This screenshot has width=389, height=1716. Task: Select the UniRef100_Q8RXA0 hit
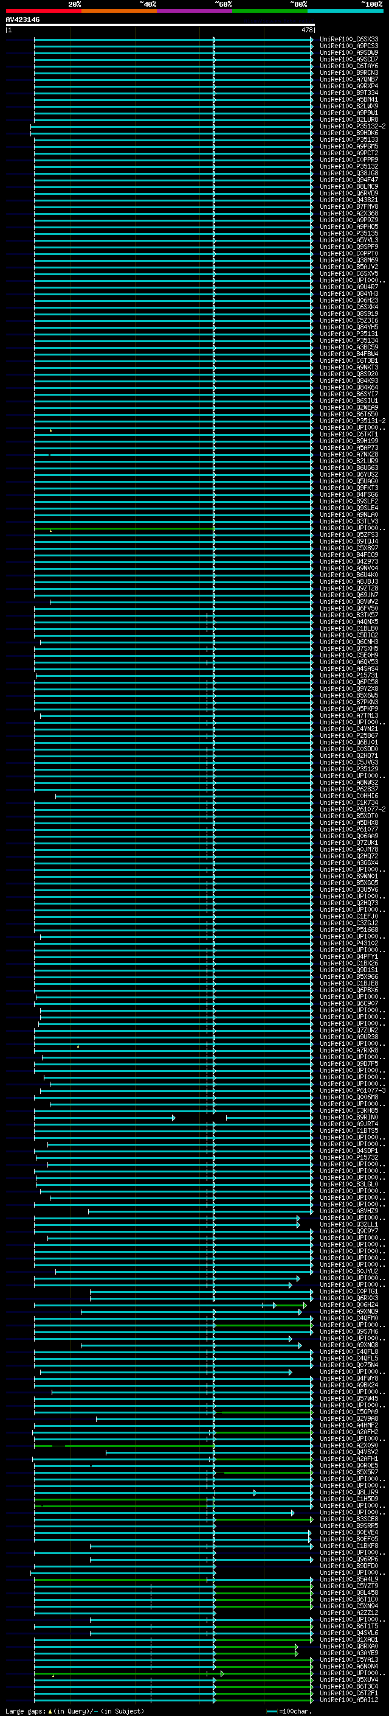coord(348,1646)
